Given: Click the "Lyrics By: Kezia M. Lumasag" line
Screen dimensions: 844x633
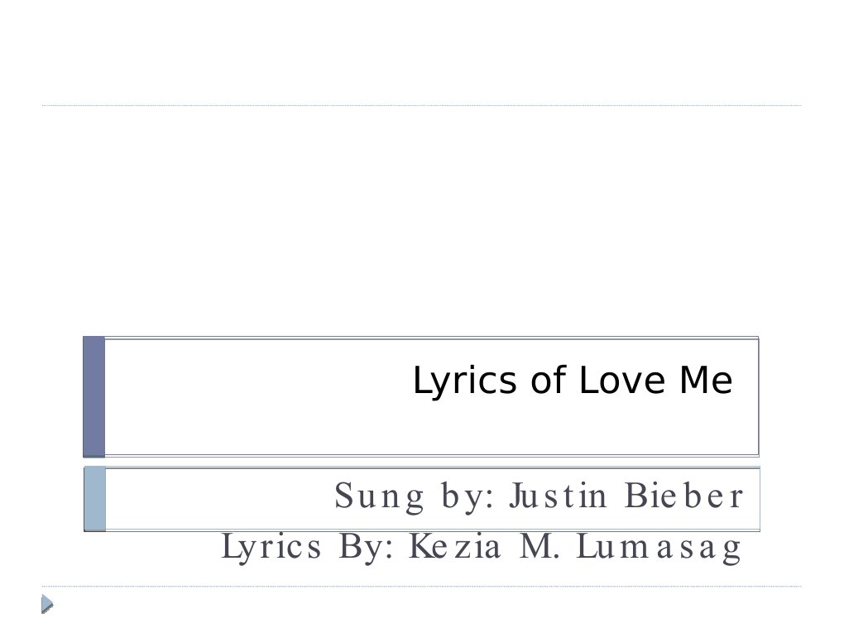Looking at the screenshot, I should (481, 547).
